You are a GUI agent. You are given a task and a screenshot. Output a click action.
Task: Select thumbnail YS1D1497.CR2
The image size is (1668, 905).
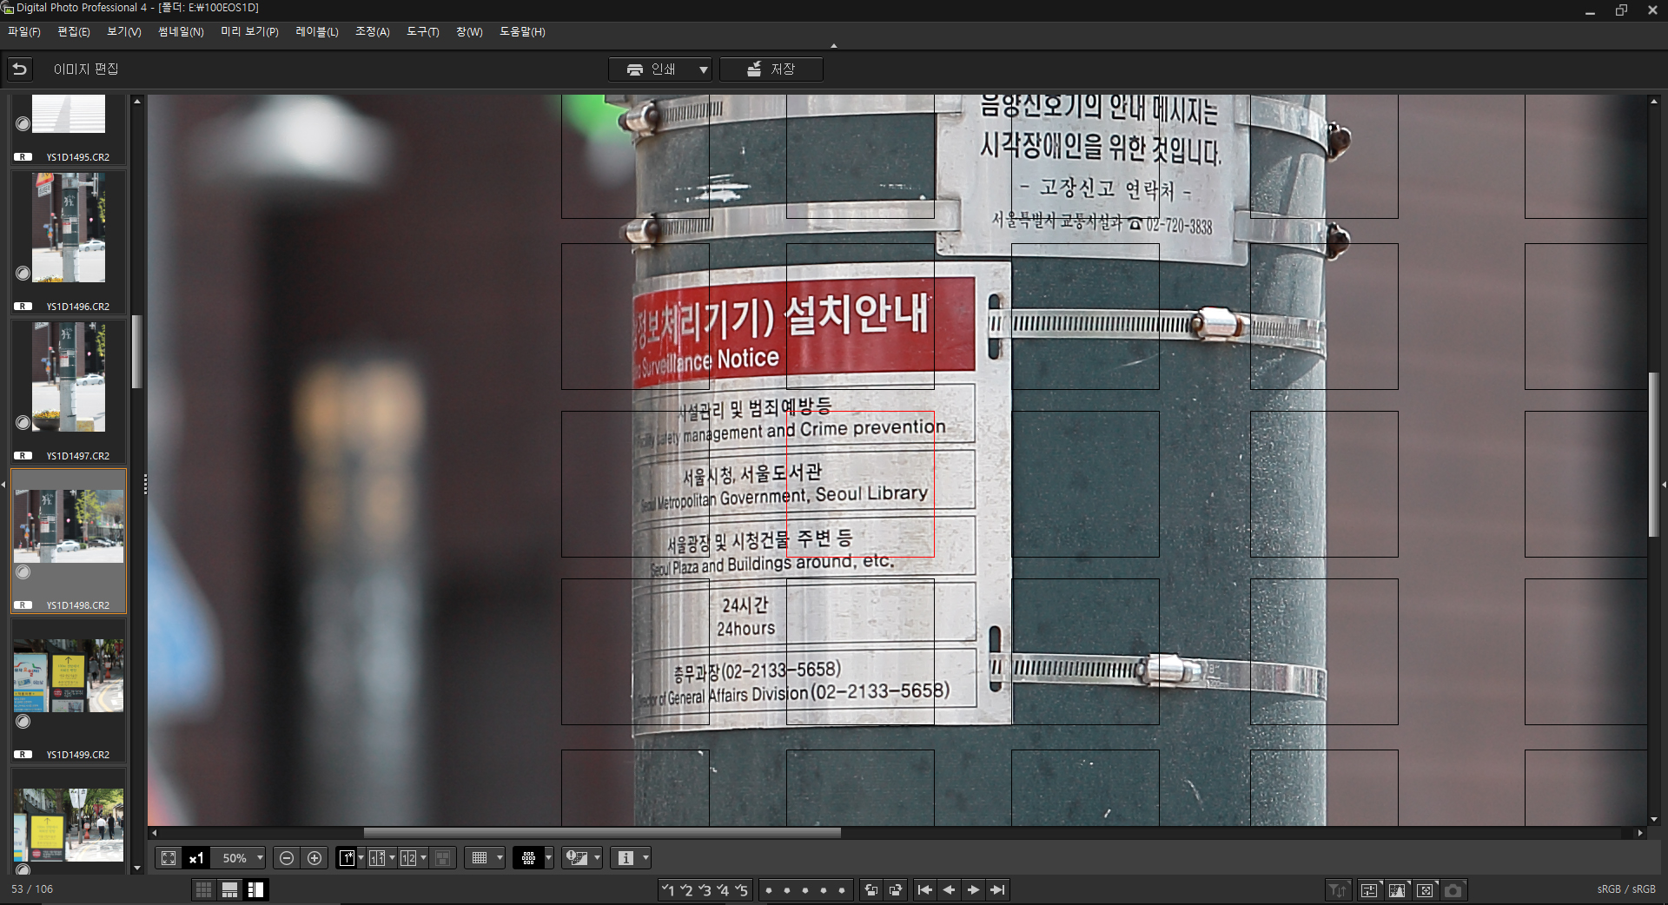(69, 390)
